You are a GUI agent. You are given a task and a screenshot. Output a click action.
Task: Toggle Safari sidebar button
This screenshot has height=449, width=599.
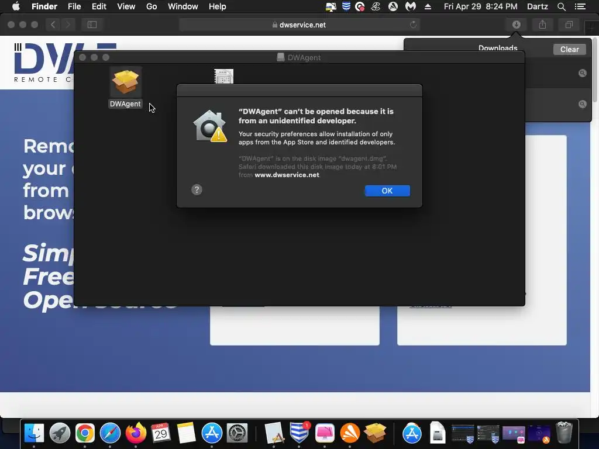[x=92, y=25]
